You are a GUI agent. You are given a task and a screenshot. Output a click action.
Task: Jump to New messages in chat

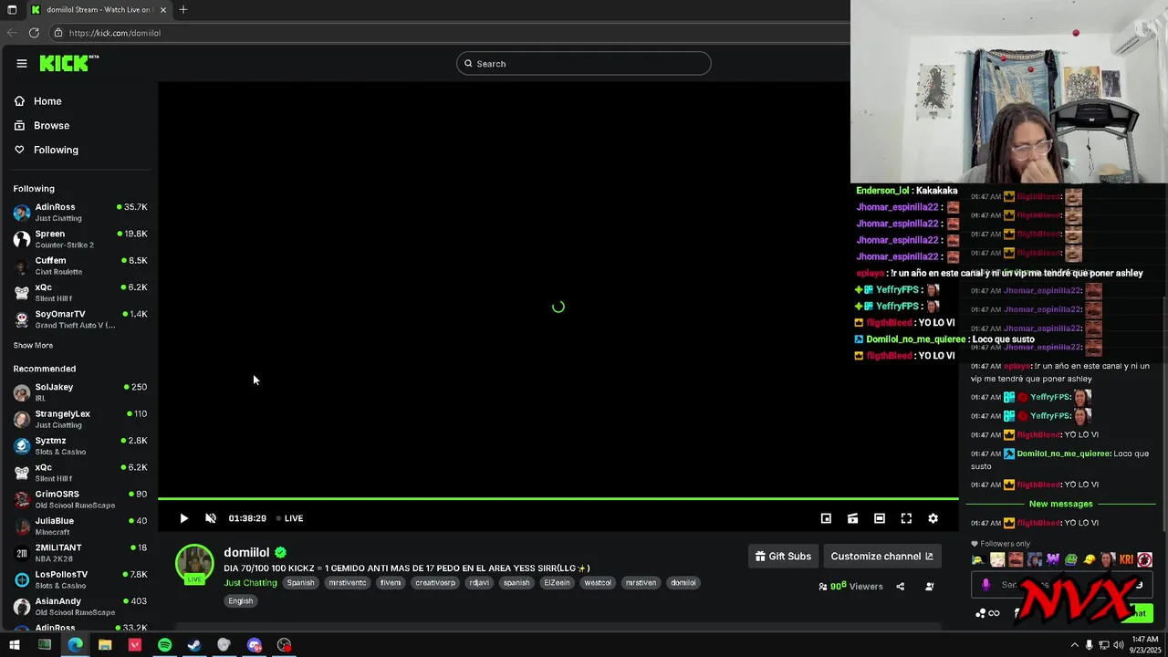coord(1060,504)
